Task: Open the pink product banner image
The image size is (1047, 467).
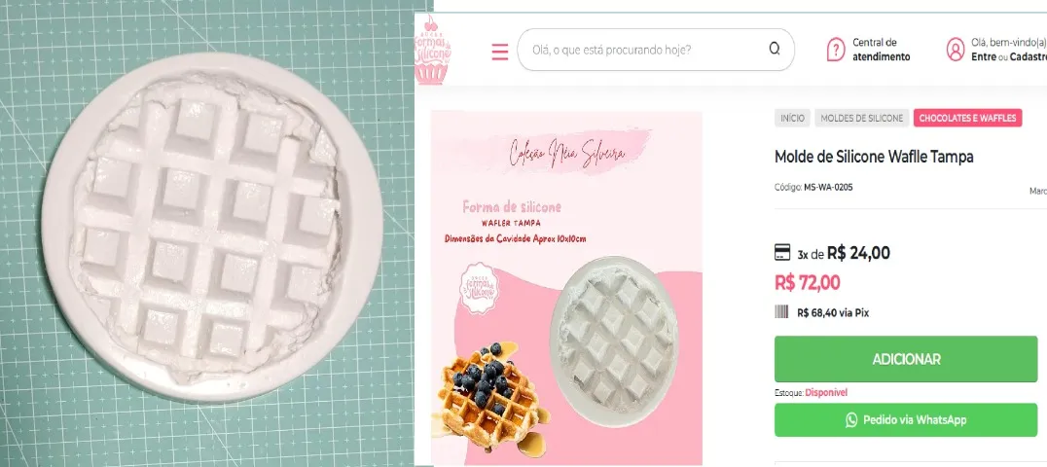Action: (x=566, y=288)
